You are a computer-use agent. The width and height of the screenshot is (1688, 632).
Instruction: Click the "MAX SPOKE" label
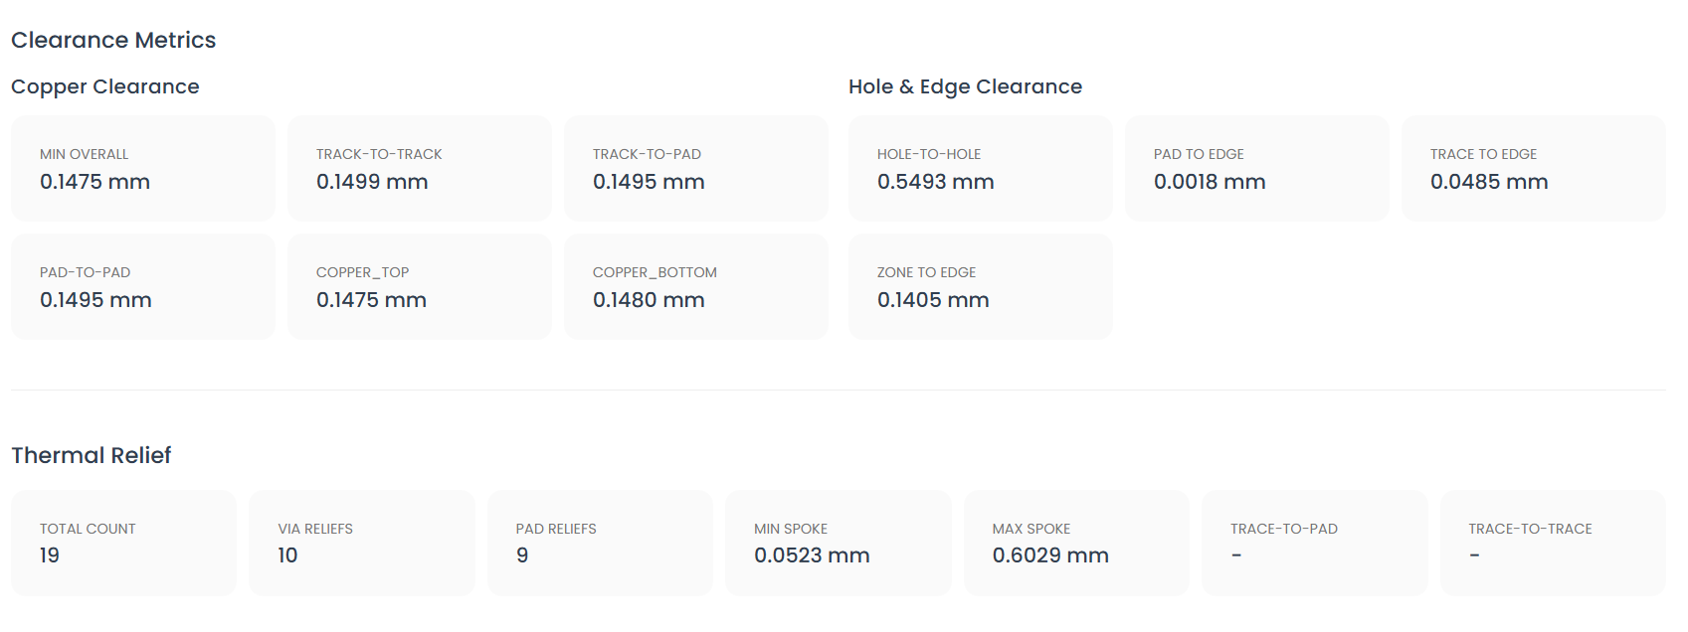(x=1032, y=529)
